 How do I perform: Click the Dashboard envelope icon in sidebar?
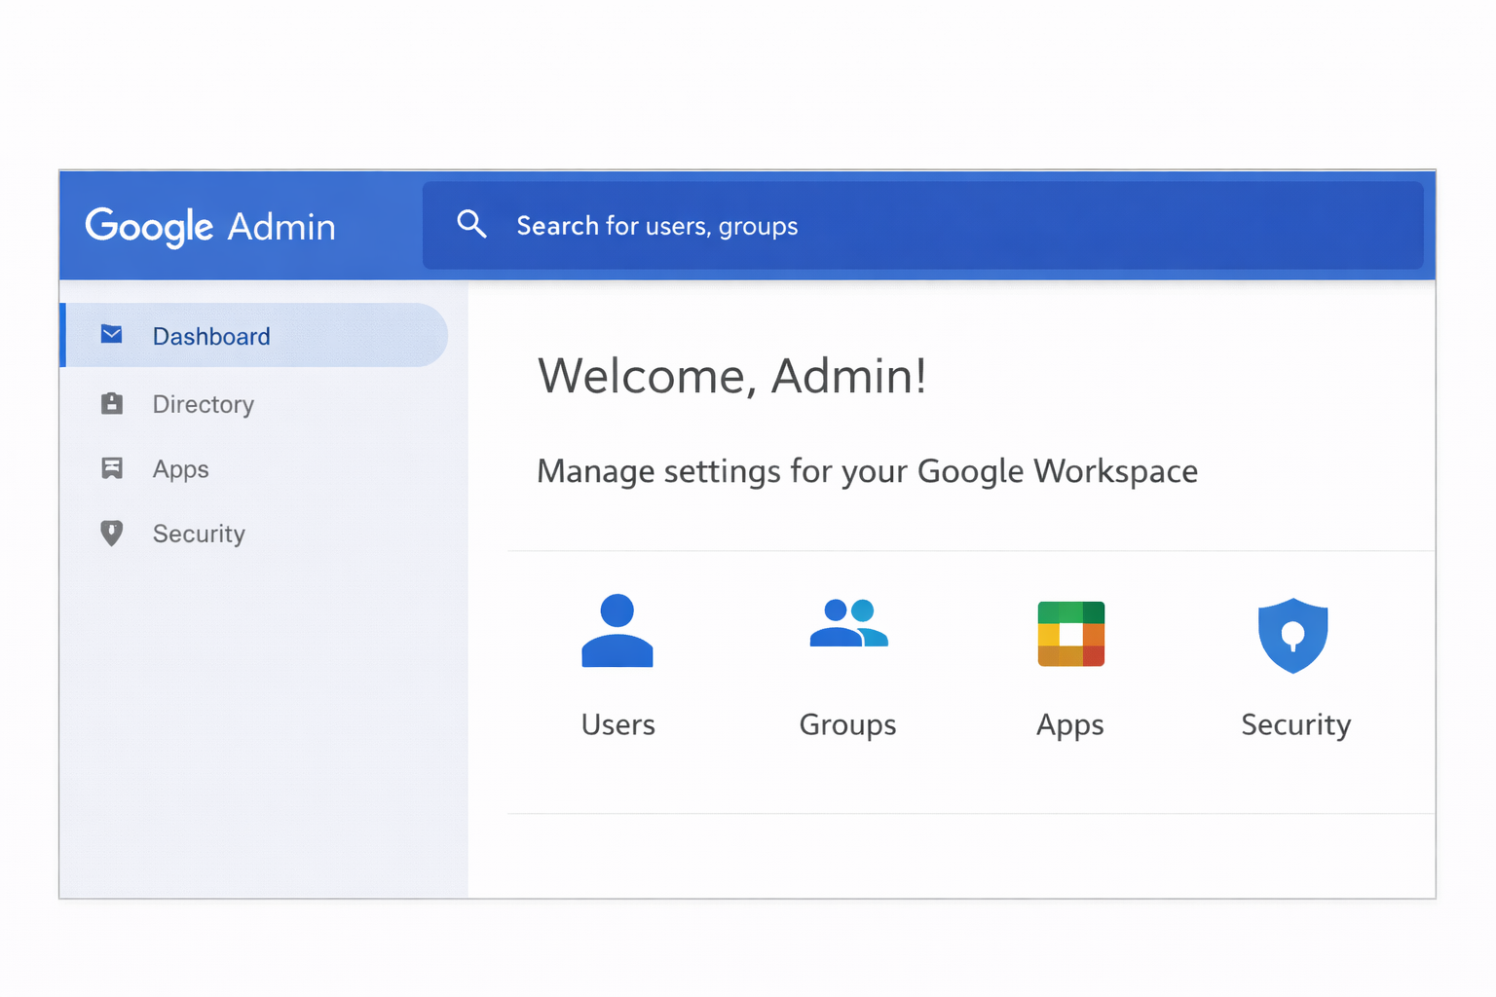pyautogui.click(x=112, y=335)
